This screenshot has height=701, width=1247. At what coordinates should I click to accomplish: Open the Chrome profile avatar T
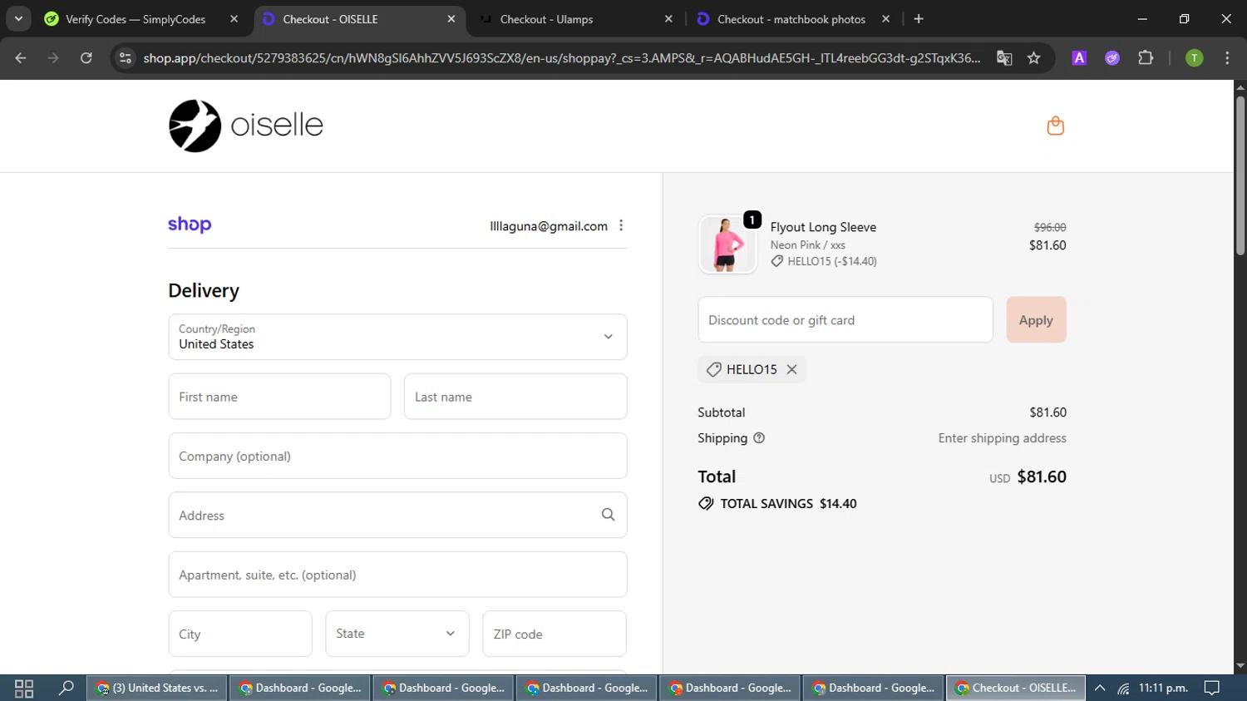pos(1194,57)
